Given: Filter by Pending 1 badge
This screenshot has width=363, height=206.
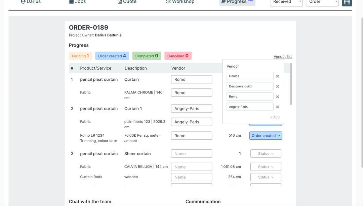Looking at the screenshot, I should (80, 56).
